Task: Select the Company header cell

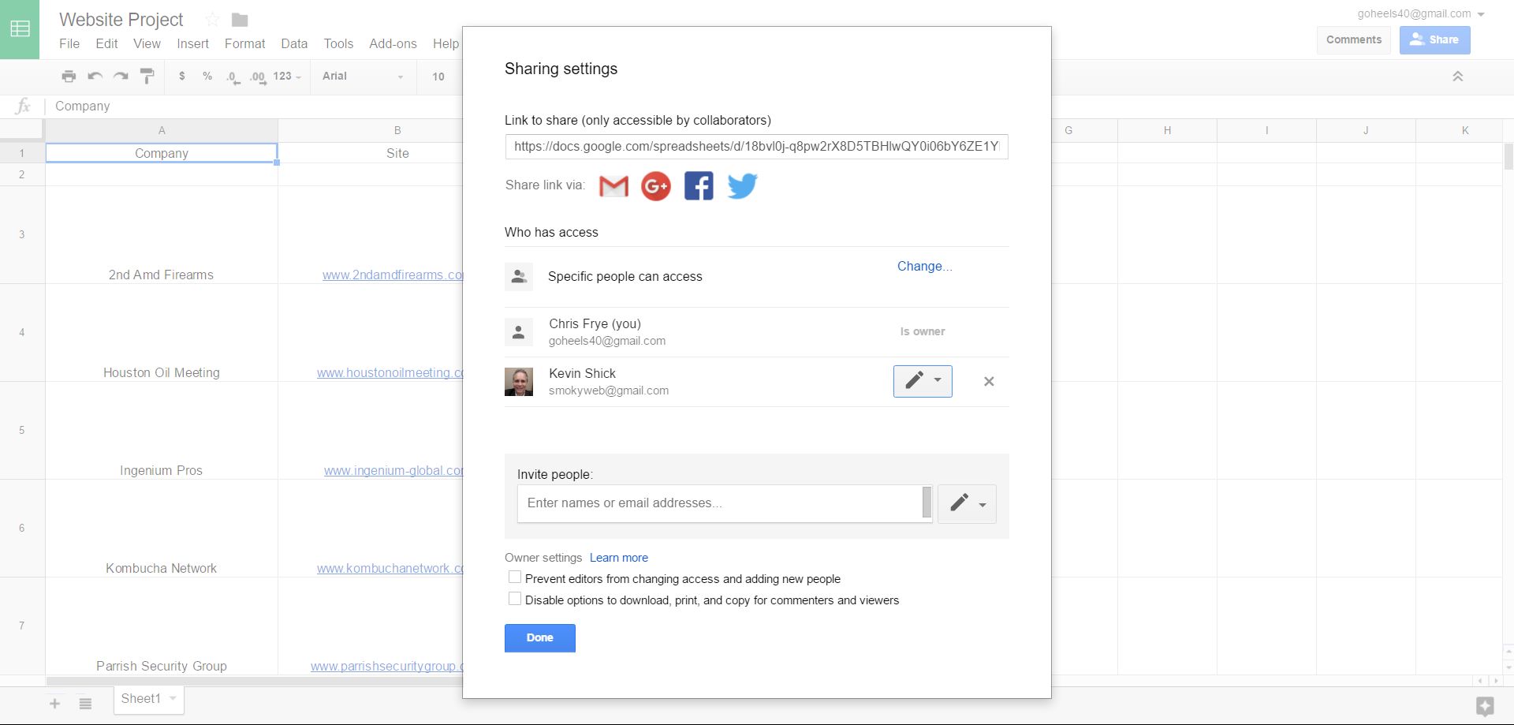Action: [162, 153]
